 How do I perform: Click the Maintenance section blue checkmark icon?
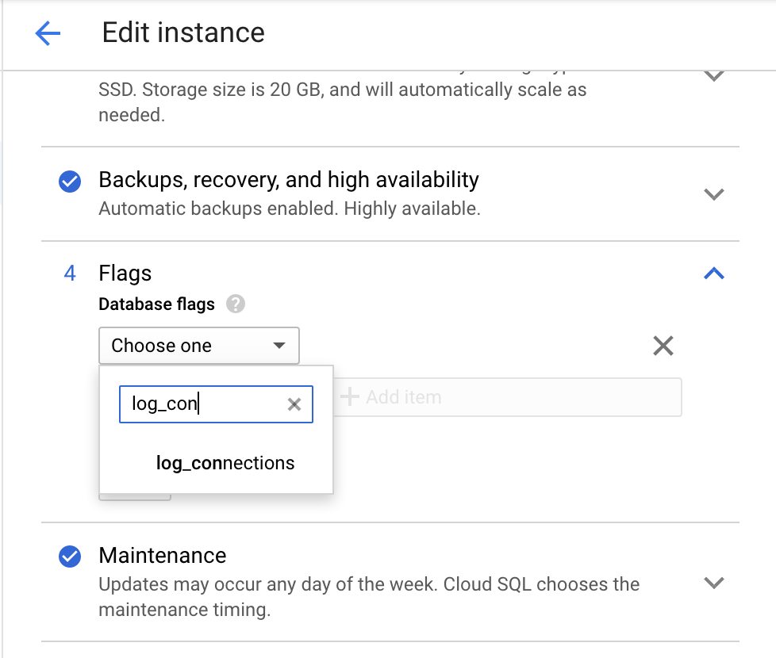pyautogui.click(x=70, y=557)
